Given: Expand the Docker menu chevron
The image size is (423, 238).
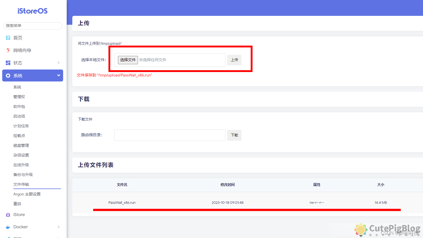Looking at the screenshot, I should point(58,227).
